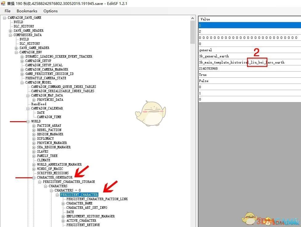Select the SCRIPTED_MISSIONS tree item

53,173
